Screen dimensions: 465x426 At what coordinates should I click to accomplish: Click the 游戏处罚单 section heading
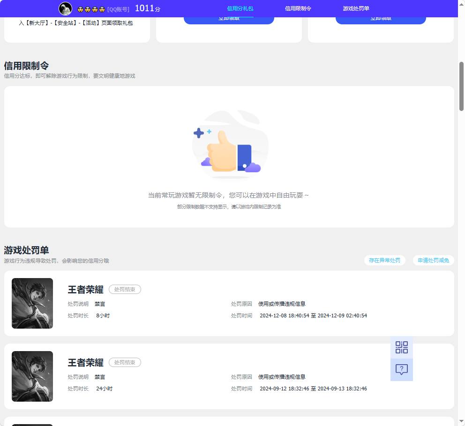point(26,250)
